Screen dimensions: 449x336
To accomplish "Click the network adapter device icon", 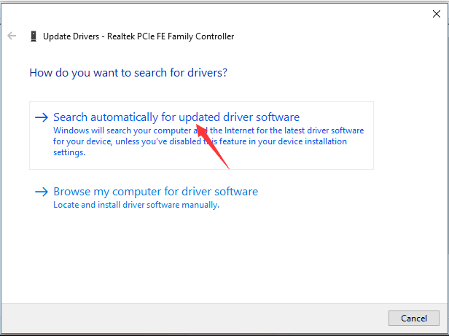I will (x=34, y=36).
